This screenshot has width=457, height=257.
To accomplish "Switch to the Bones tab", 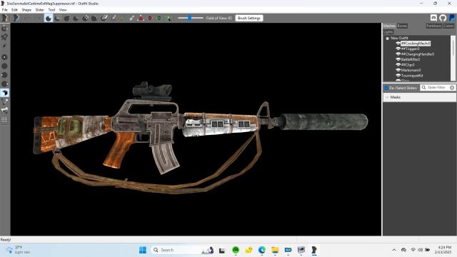I will pyautogui.click(x=402, y=26).
